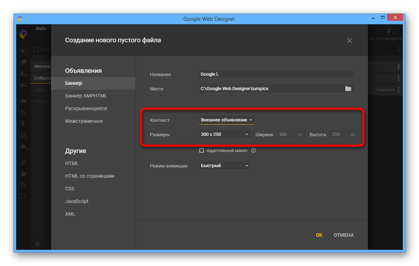
Task: Select the Zoom magnifier tool
Action: 23,185
